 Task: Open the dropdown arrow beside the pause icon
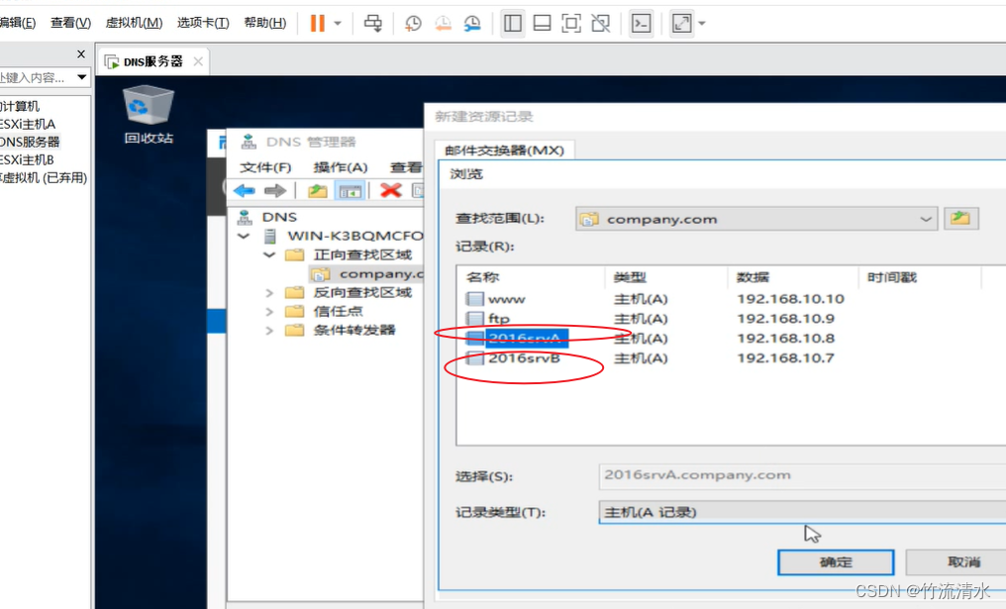(338, 24)
